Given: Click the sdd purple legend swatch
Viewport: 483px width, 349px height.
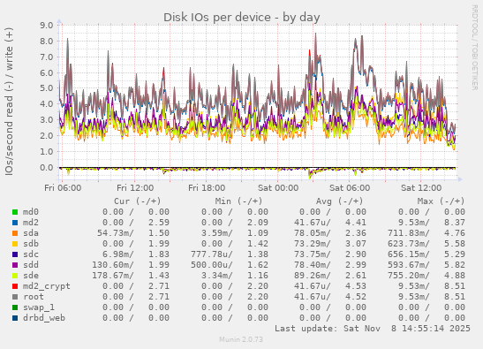Looking at the screenshot, I should point(15,265).
